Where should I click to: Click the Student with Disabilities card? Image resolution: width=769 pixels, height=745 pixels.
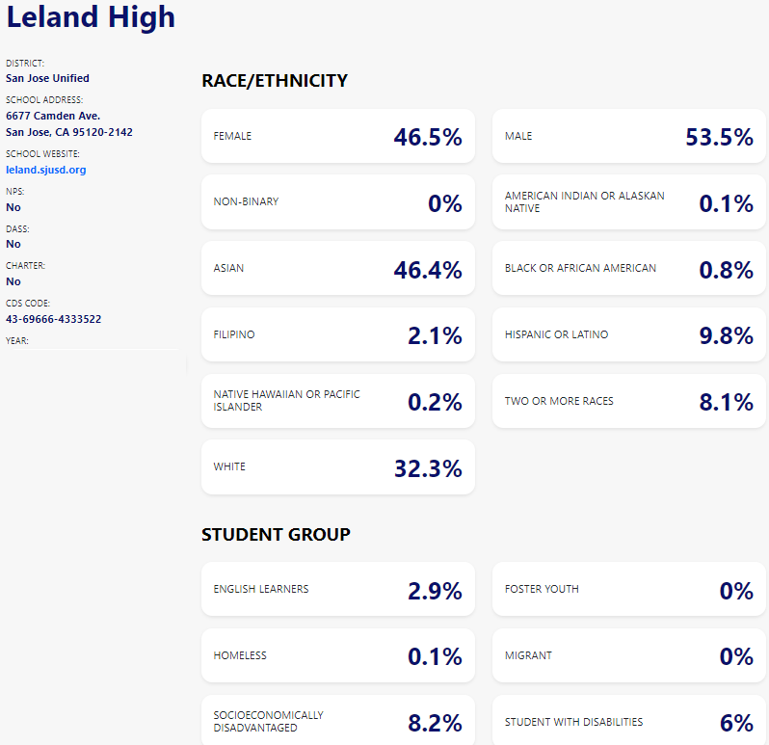click(628, 721)
